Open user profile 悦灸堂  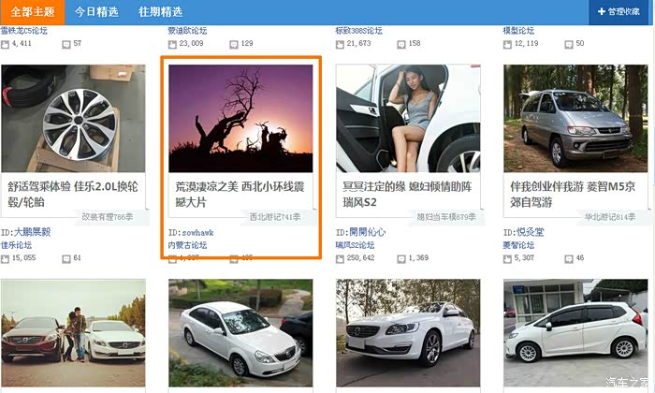click(x=531, y=232)
